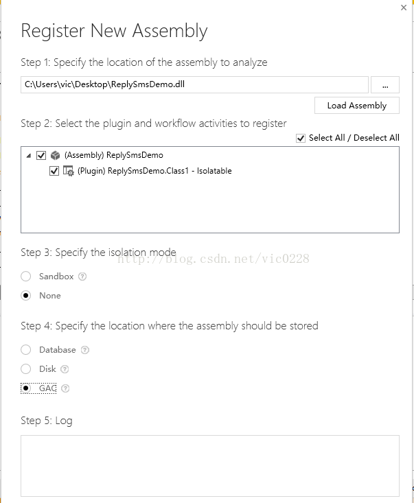Open the Database help question mark icon
This screenshot has width=414, height=503.
click(85, 350)
